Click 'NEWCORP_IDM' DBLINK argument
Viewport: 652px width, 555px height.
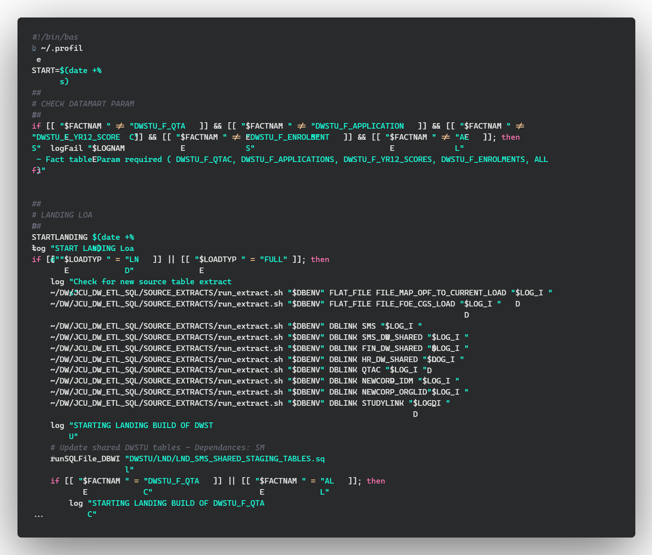(388, 381)
